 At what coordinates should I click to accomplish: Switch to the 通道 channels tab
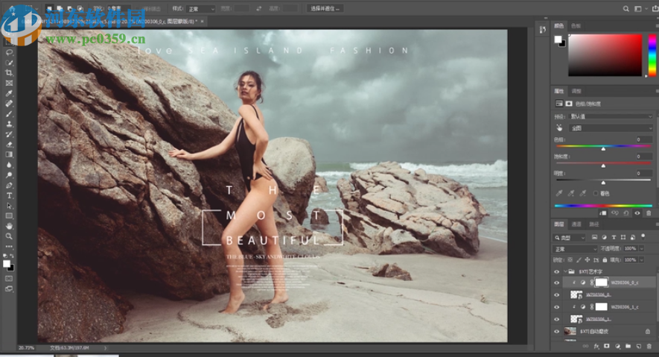[576, 224]
